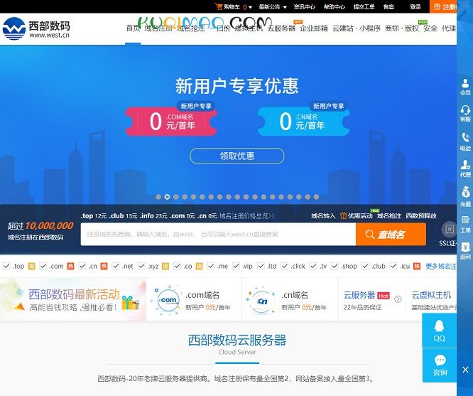Toggle the .co domain checkbox
This screenshot has width=473, height=396.
coord(177,266)
